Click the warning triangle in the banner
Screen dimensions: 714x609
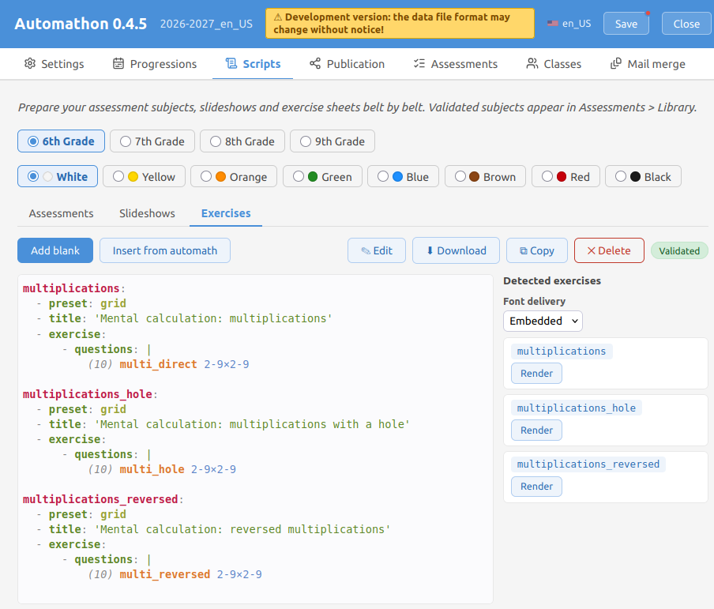coord(278,17)
